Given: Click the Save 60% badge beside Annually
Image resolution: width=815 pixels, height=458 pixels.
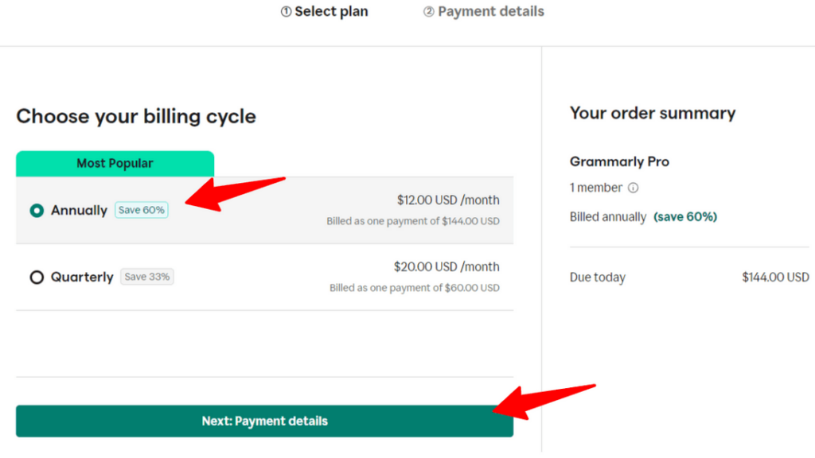Looking at the screenshot, I should 141,209.
